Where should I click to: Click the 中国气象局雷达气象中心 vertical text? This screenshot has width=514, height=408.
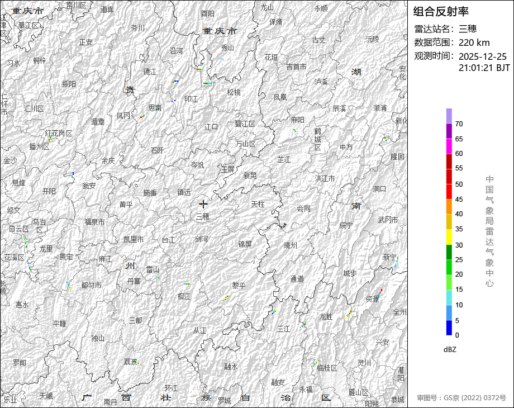[489, 231]
